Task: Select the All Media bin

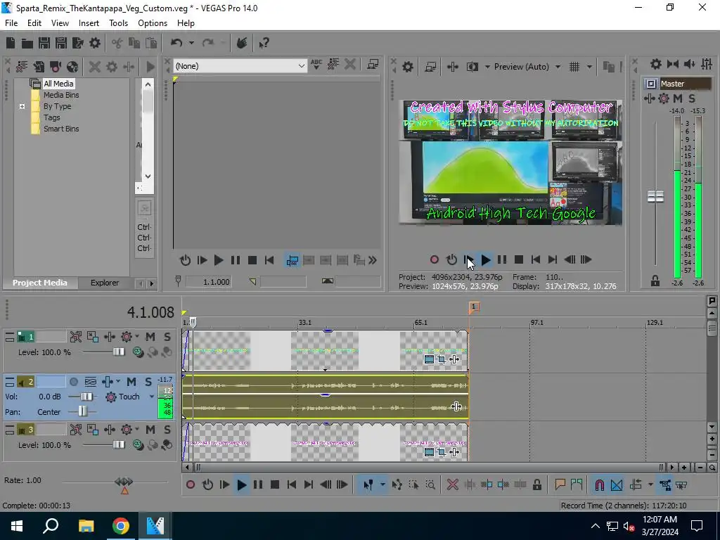Action: click(x=58, y=84)
